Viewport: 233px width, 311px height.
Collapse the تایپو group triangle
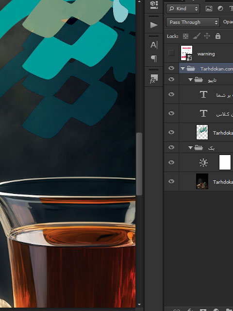[190, 80]
